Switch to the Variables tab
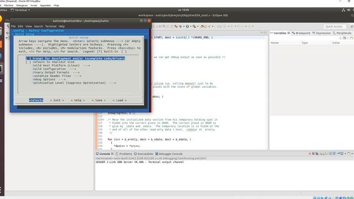 tap(280, 33)
